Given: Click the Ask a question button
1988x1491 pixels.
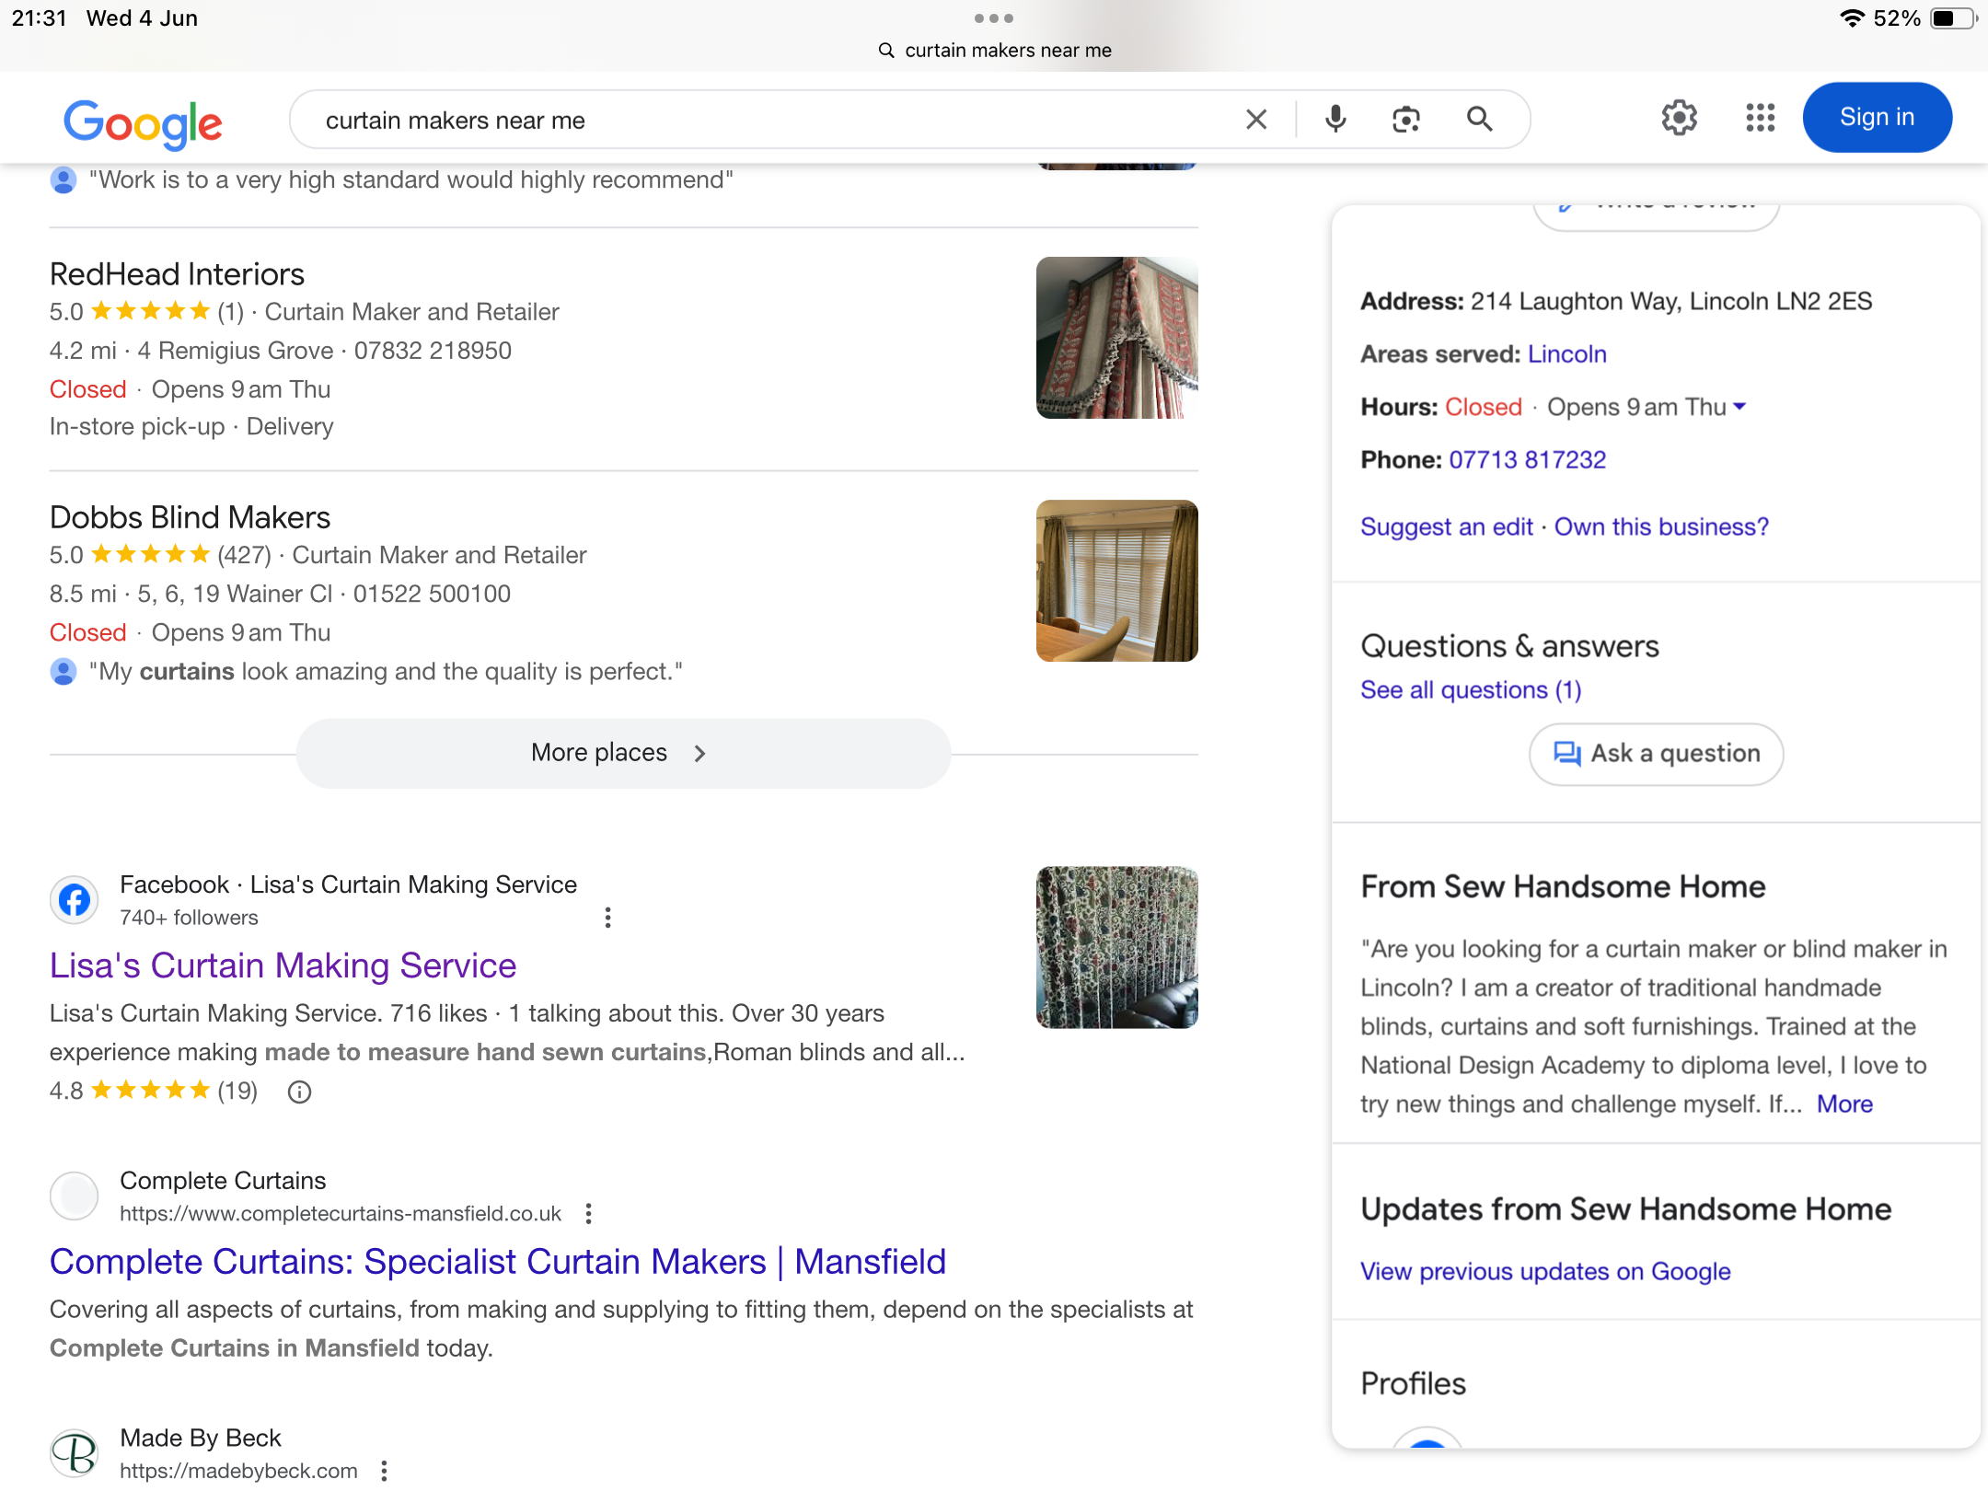Looking at the screenshot, I should coord(1657,754).
